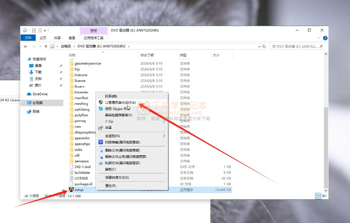Select the speoshpc folder icon
The height and width of the screenshot is (223, 350).
click(x=71, y=144)
